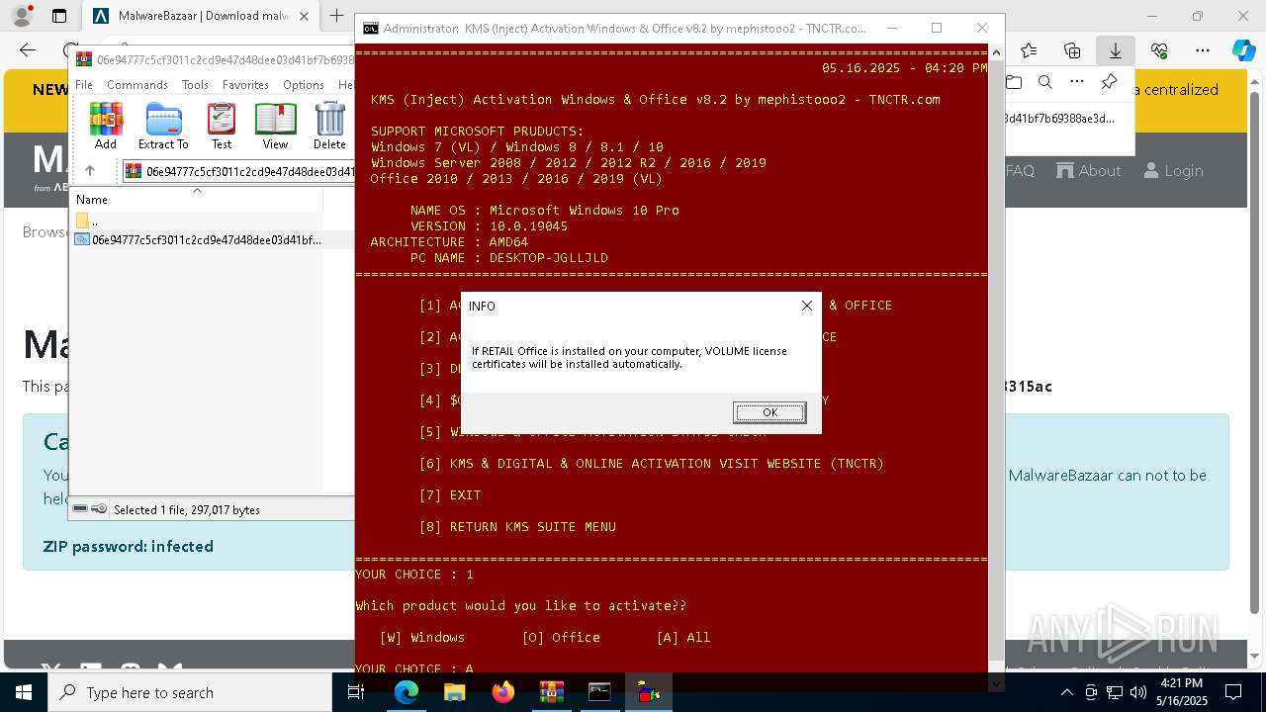Click the Delete icon in WinRAR
Image resolution: width=1266 pixels, height=712 pixels.
pos(329,127)
